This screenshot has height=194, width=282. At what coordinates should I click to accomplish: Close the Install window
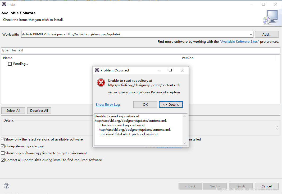276,4
